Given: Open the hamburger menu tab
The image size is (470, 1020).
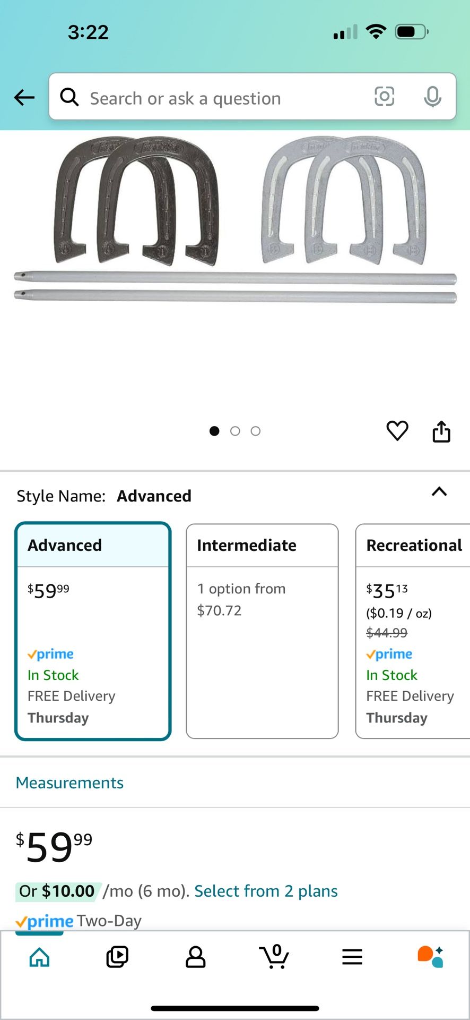Looking at the screenshot, I should (352, 957).
